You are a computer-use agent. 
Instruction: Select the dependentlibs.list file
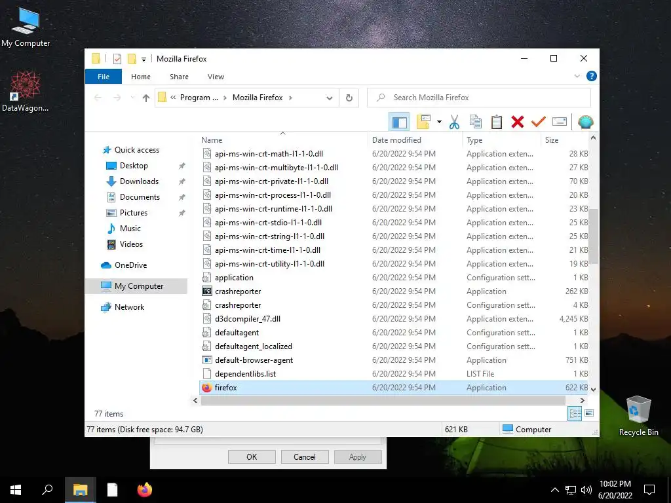click(394, 374)
